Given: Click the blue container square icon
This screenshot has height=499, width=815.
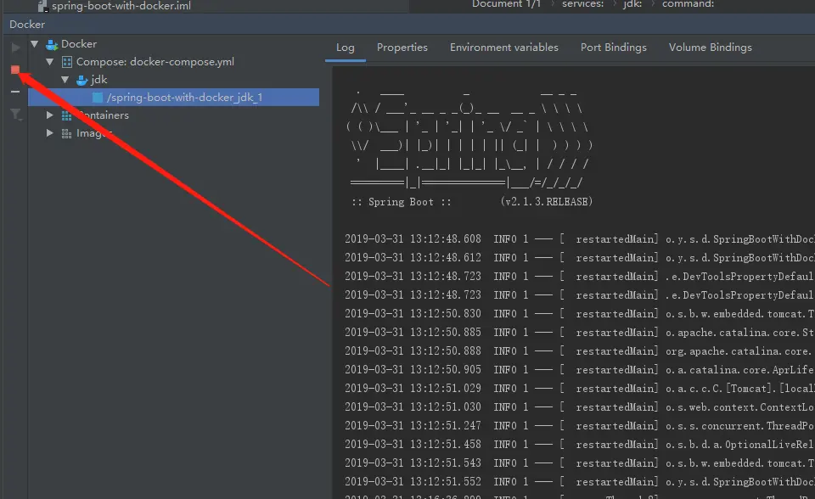Looking at the screenshot, I should pyautogui.click(x=97, y=98).
